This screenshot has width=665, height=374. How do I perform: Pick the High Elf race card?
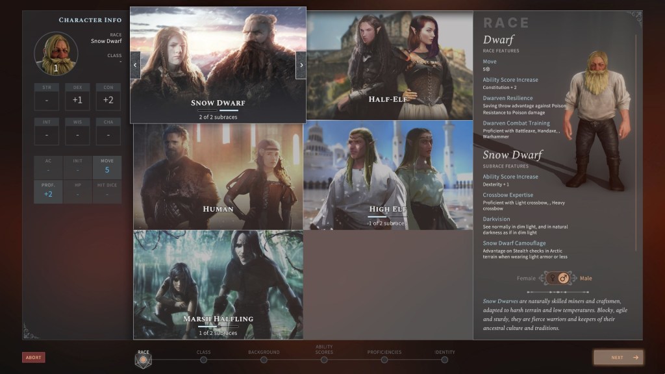[x=388, y=175]
